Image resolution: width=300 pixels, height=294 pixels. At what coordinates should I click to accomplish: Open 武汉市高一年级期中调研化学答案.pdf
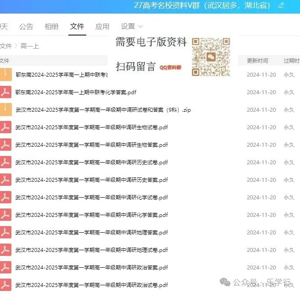[x=92, y=215]
